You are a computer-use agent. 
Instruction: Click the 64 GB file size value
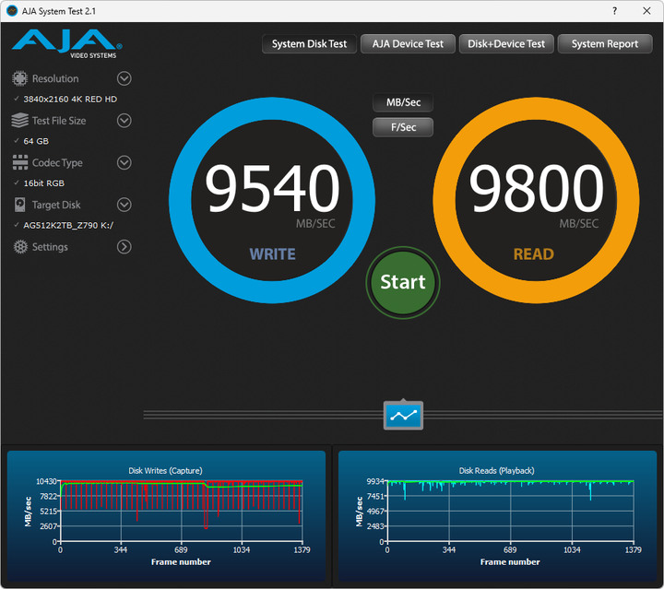pyautogui.click(x=36, y=141)
